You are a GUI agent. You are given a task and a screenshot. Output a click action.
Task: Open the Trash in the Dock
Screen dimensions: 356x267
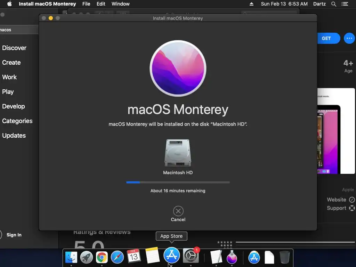(x=284, y=257)
